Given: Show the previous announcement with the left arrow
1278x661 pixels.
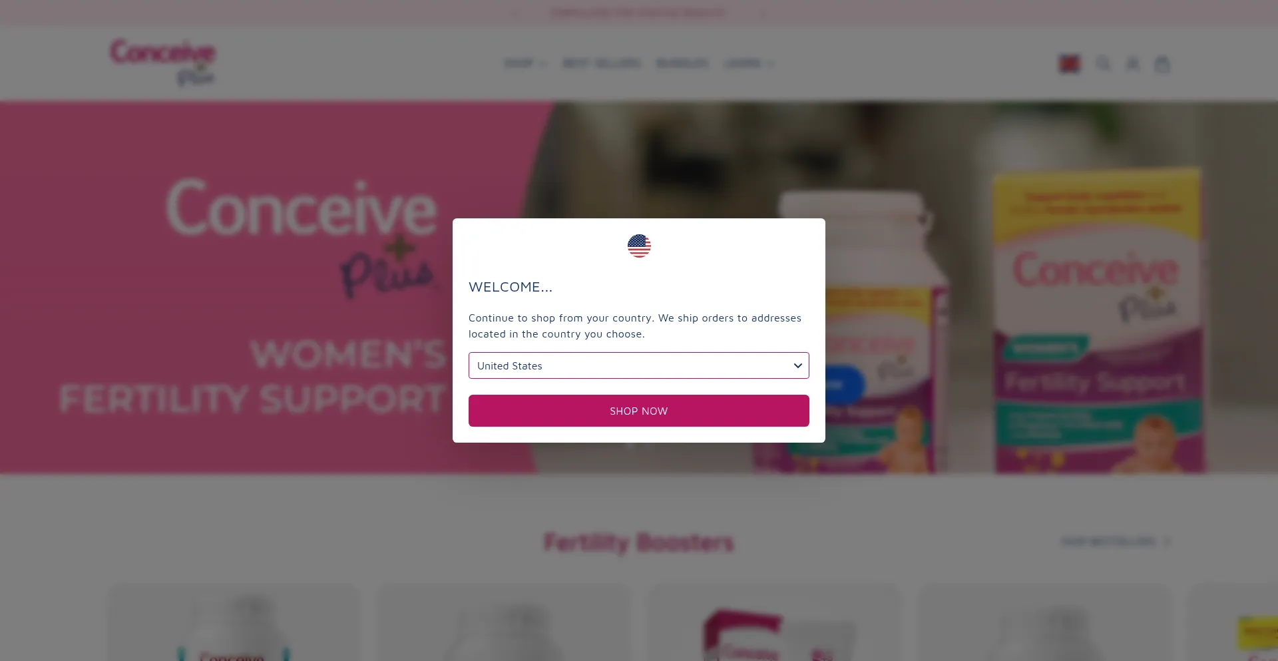Looking at the screenshot, I should pyautogui.click(x=515, y=13).
